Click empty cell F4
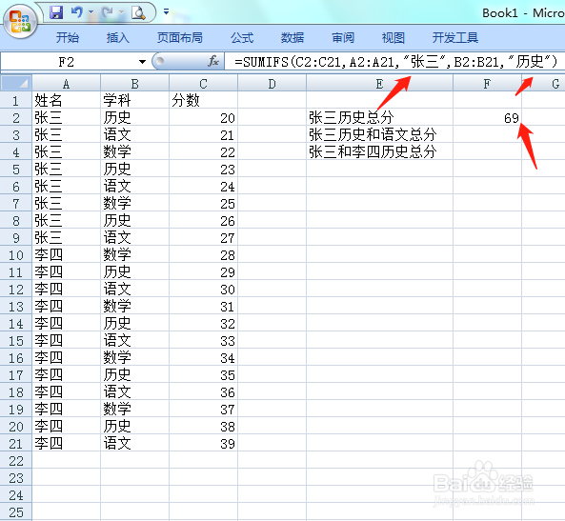This screenshot has height=521, width=565. coord(487,151)
